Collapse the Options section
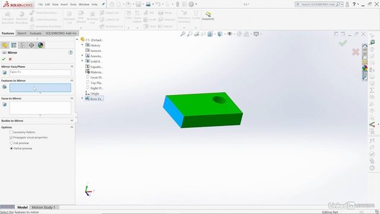380x214 pixels. (72, 127)
